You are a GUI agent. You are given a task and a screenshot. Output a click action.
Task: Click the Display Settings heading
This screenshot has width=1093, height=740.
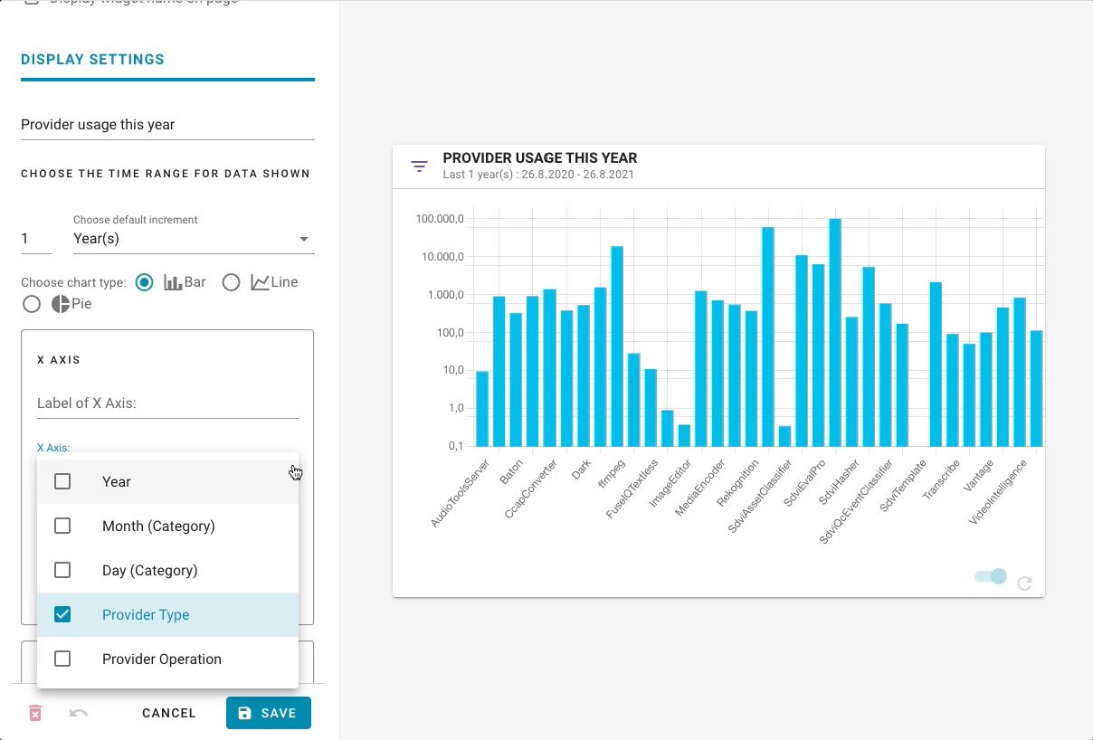click(92, 60)
